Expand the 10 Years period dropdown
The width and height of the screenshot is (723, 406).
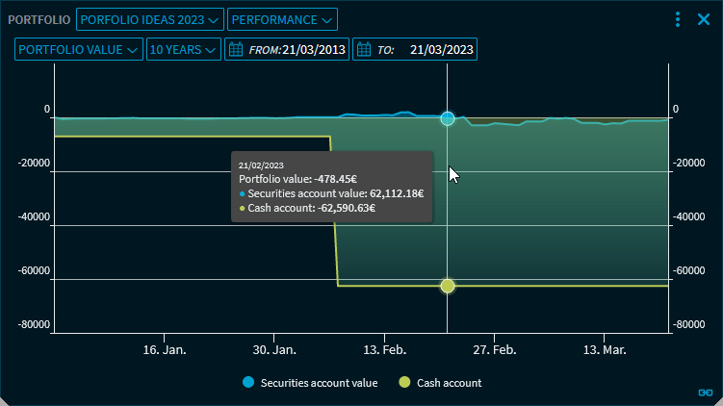coord(183,49)
